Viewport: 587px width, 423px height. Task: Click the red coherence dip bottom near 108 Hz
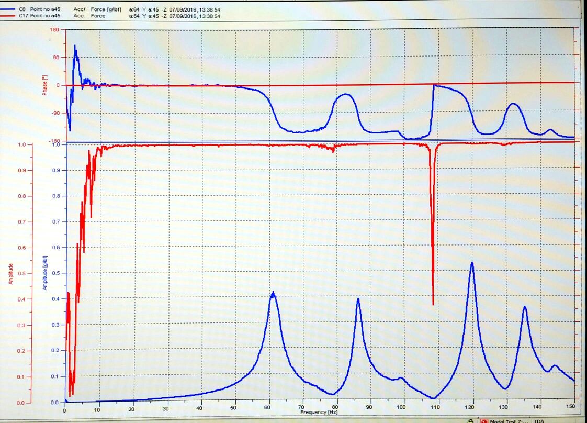click(433, 304)
